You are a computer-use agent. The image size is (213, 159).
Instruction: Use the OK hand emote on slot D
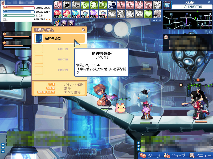[85, 5]
